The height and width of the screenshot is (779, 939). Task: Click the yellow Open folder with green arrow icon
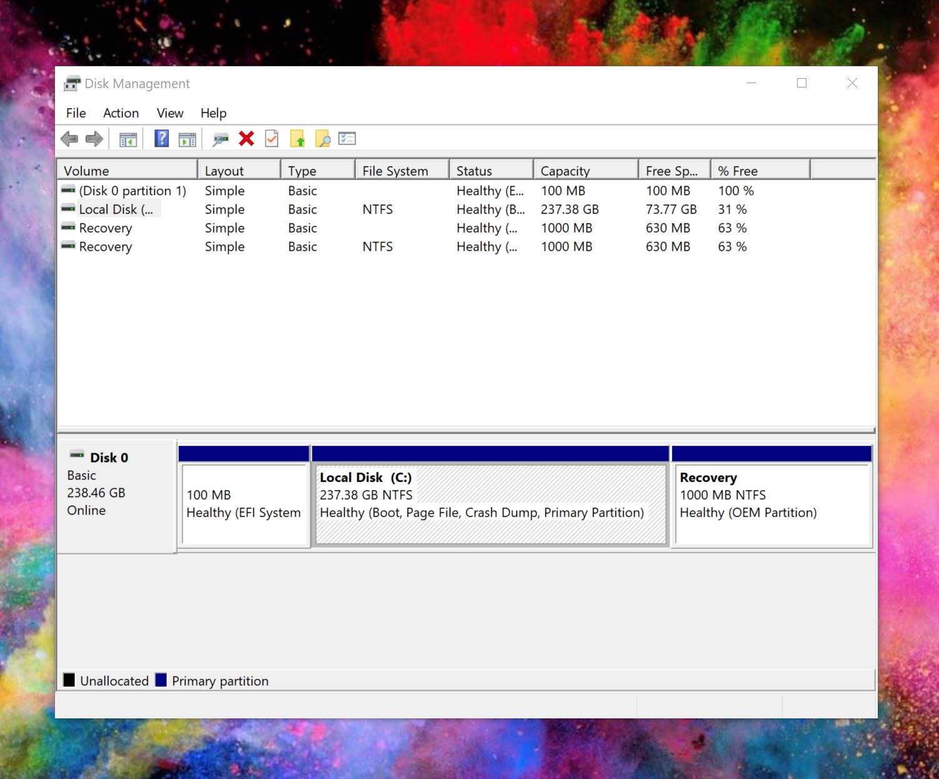click(298, 139)
